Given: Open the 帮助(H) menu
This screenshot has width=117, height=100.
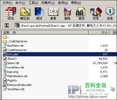Looking at the screenshot, I should tap(76, 3).
